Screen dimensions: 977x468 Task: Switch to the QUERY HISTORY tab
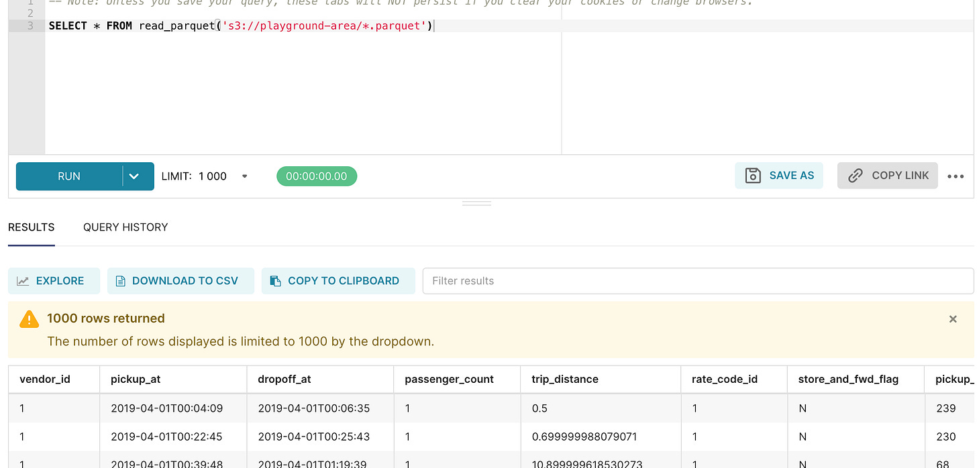(125, 227)
